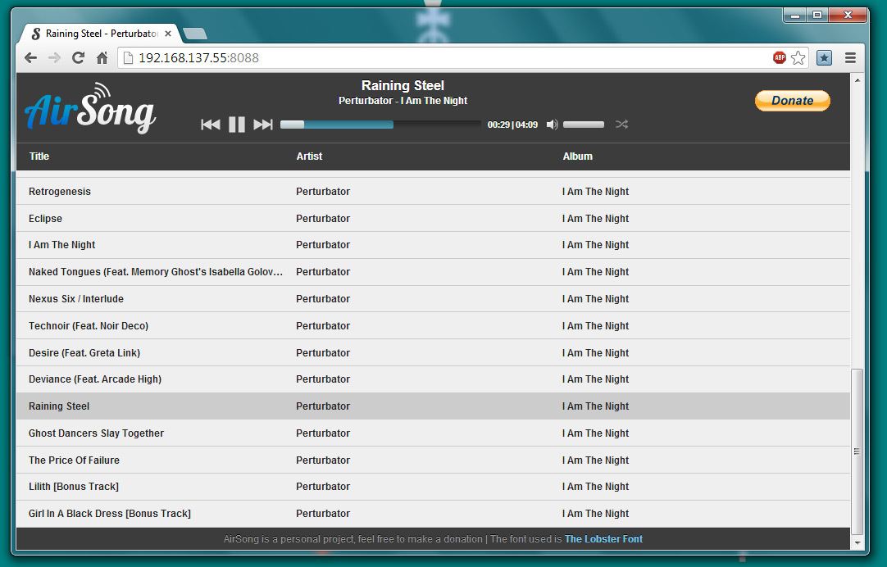Select the Raining Steel browser tab
The width and height of the screenshot is (887, 567).
click(x=98, y=34)
